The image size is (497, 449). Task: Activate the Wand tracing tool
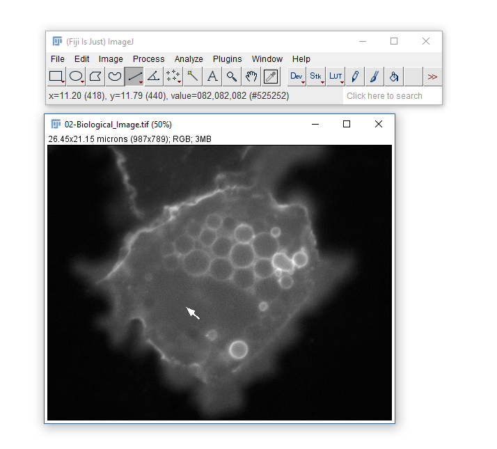point(193,76)
